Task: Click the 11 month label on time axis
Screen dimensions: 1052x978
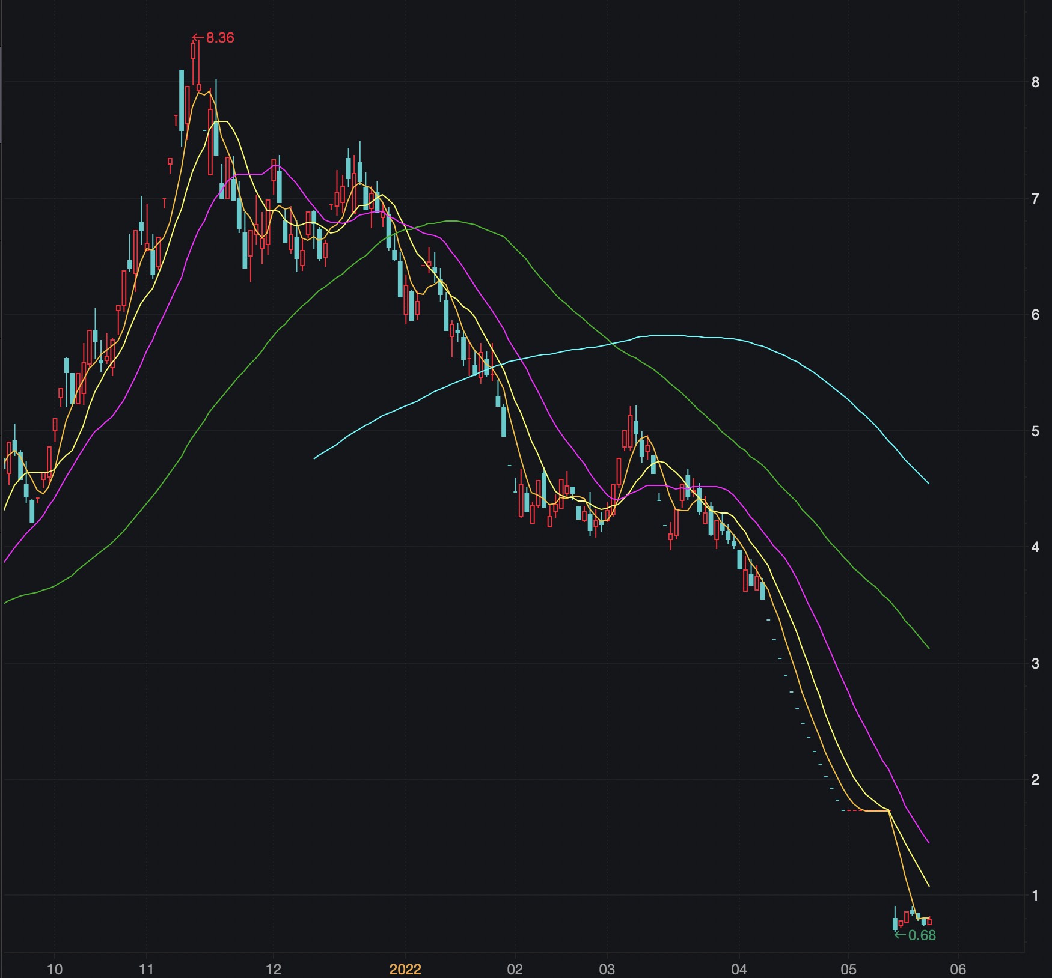Action: [146, 969]
